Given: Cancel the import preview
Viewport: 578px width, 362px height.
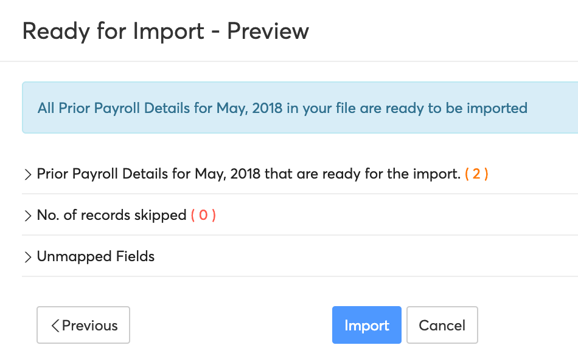Looking at the screenshot, I should pyautogui.click(x=442, y=325).
